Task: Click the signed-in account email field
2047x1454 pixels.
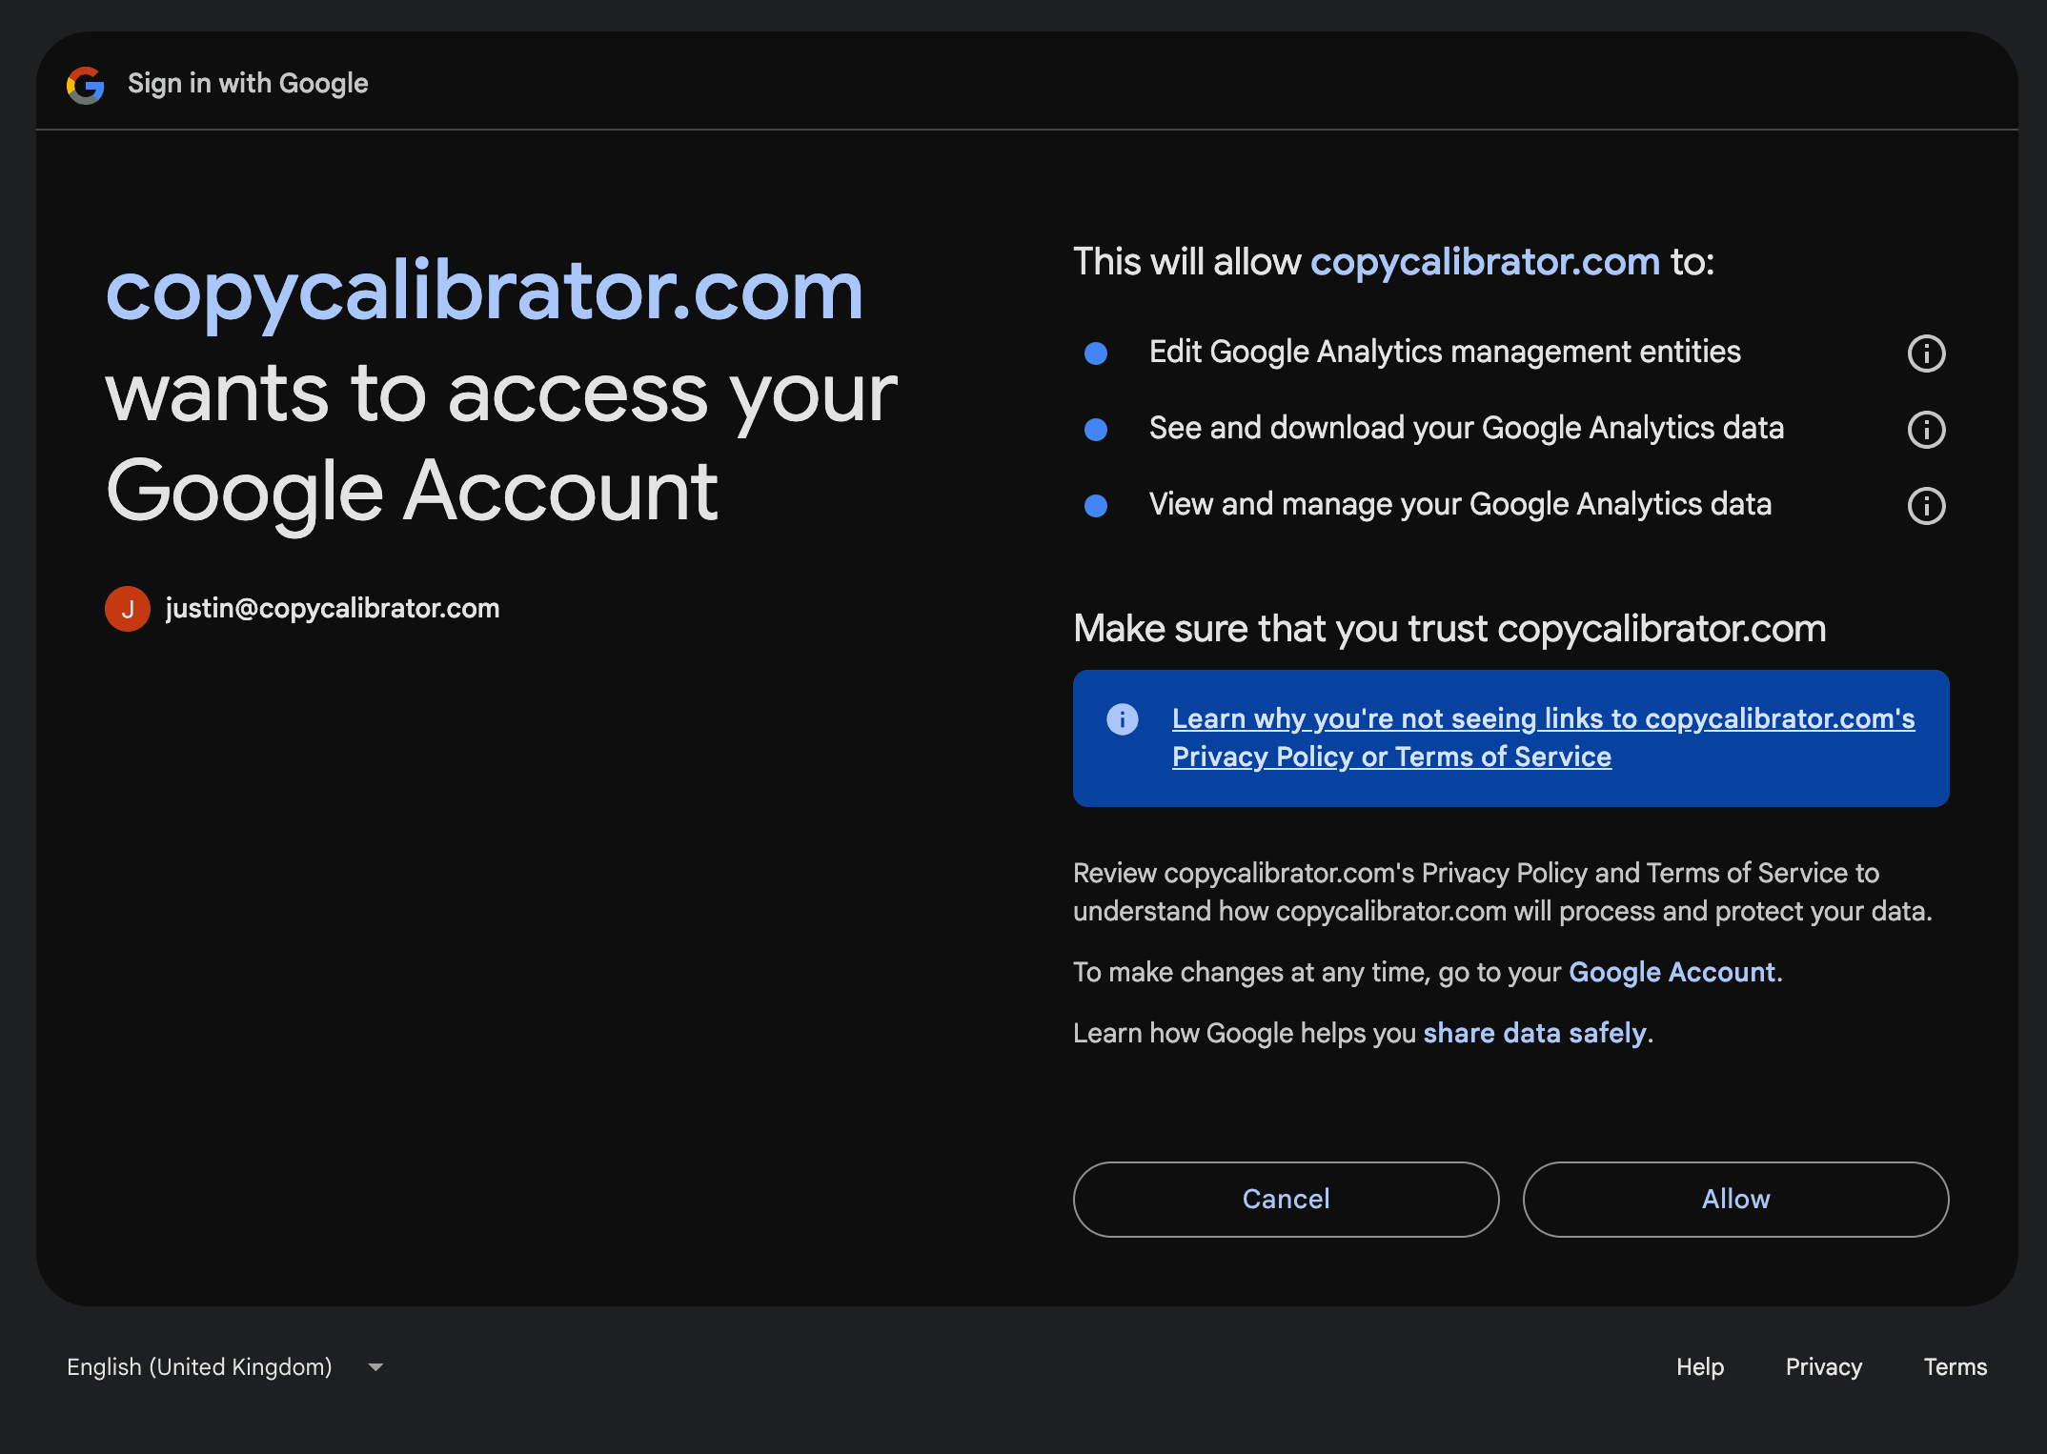Action: [x=331, y=607]
